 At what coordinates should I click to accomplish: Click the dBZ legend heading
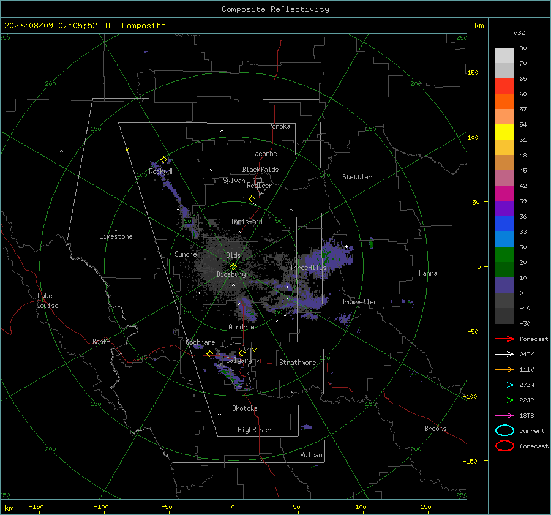519,33
